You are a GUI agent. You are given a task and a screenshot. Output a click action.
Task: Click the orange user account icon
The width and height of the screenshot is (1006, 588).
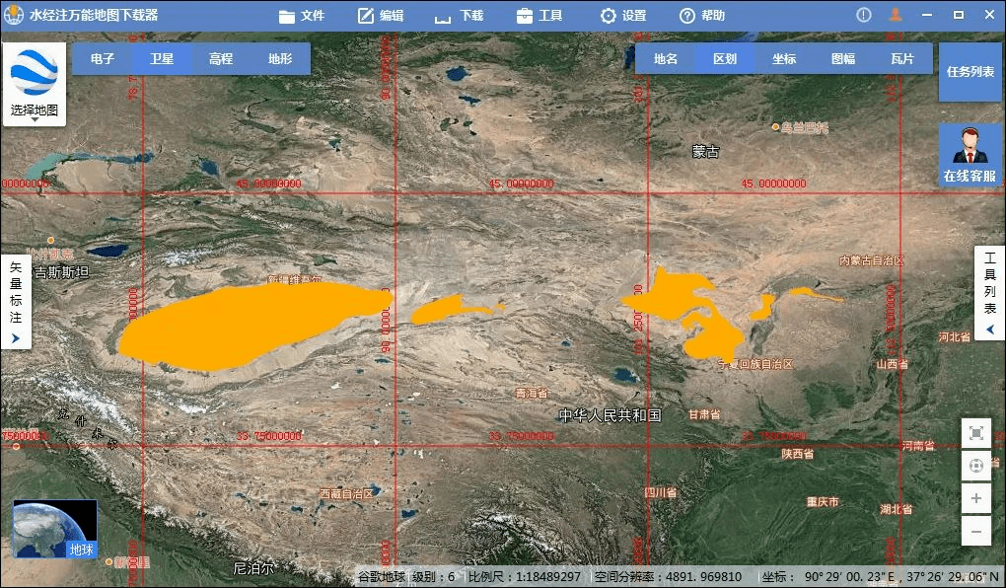896,15
